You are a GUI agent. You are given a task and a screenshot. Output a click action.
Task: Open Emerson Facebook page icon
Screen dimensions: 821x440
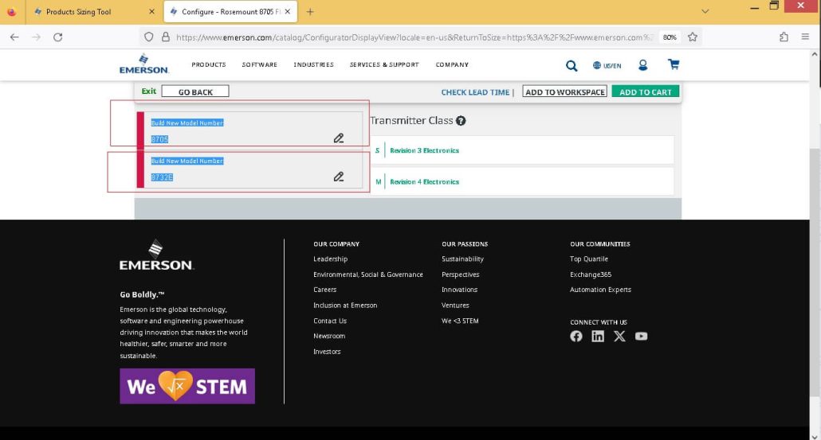click(x=576, y=336)
